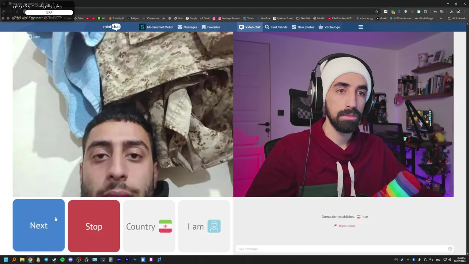
Task: Go to Favorites
Action: click(x=211, y=27)
